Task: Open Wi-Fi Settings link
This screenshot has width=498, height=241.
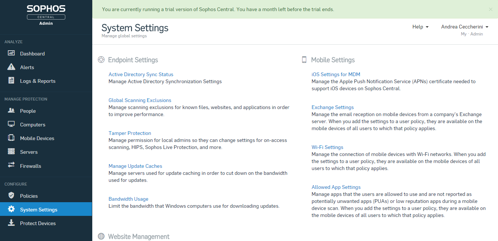Action: pos(327,147)
